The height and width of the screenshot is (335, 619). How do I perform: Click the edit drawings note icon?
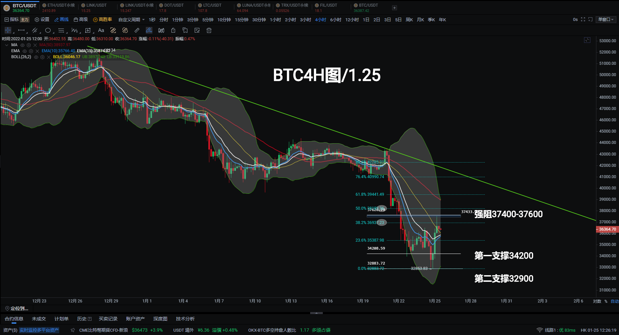[x=197, y=30]
